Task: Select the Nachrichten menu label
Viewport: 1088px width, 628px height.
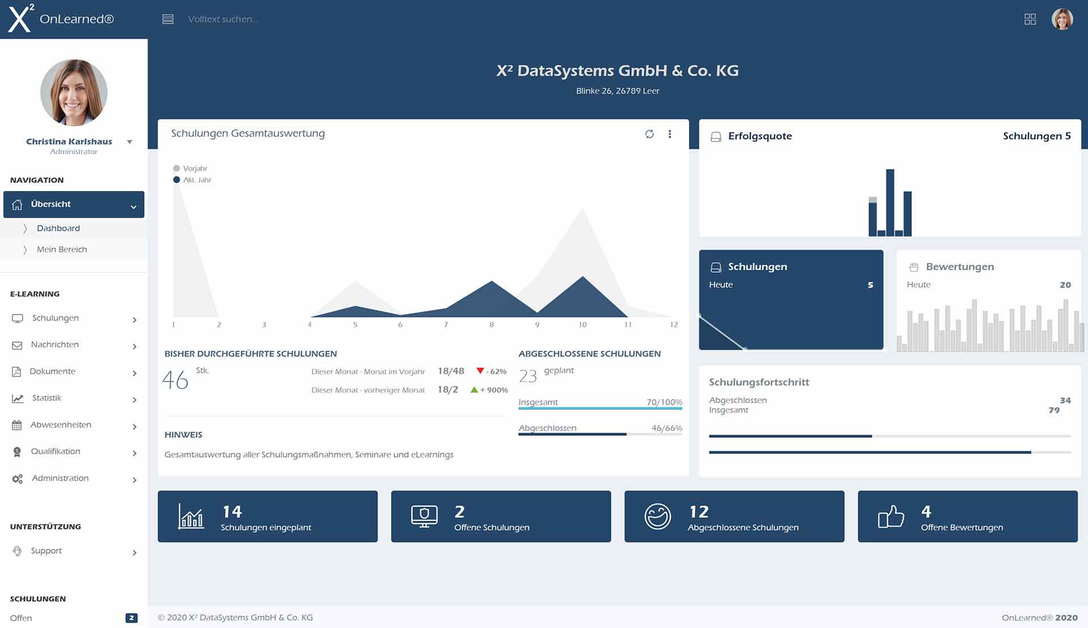Action: (55, 345)
